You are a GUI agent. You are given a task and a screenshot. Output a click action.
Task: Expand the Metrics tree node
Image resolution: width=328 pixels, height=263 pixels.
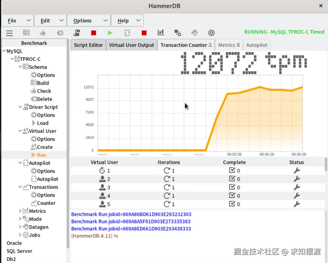click(20, 211)
